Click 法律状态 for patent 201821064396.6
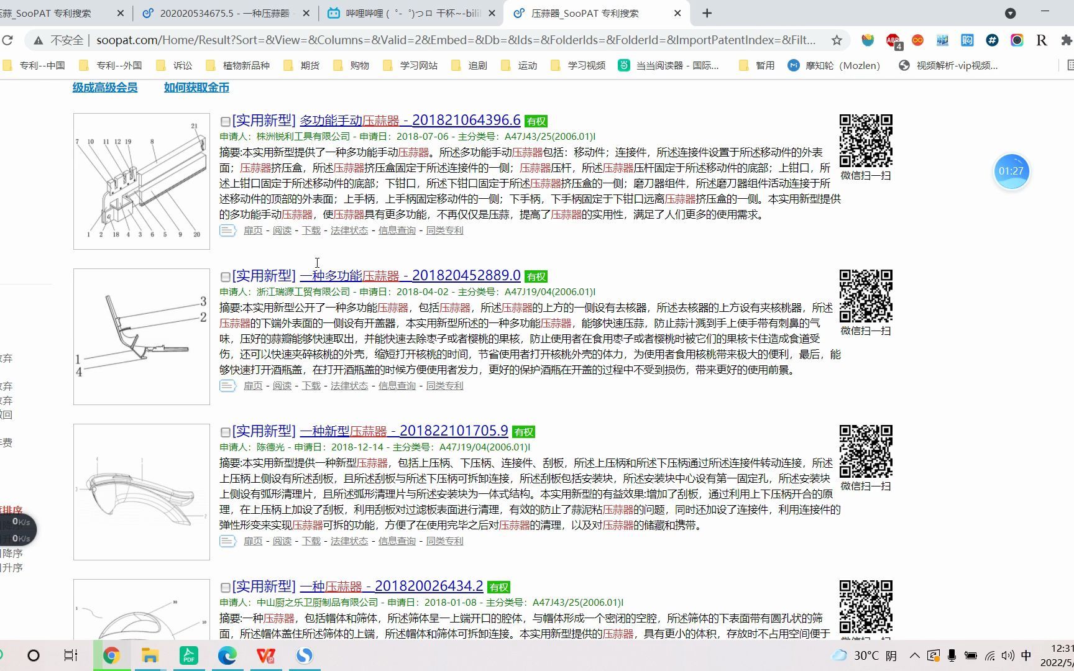This screenshot has height=671, width=1074. [349, 231]
